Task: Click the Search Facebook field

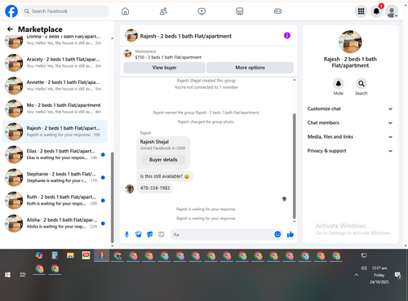Action: pos(65,11)
